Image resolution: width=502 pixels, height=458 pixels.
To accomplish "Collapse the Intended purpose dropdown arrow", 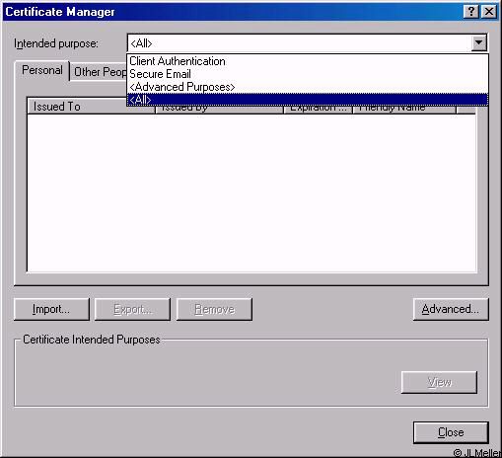I will coord(479,43).
